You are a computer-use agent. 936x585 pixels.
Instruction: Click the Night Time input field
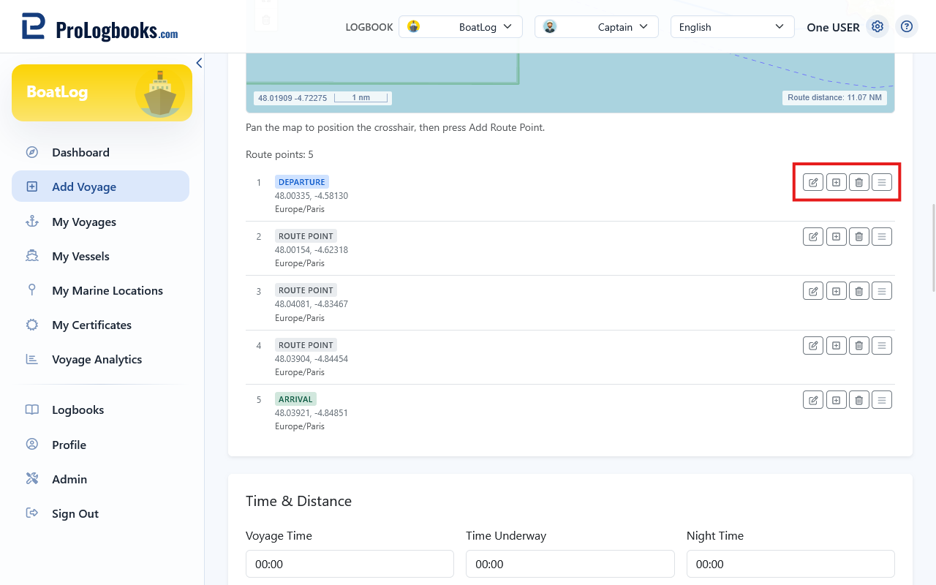pos(790,564)
